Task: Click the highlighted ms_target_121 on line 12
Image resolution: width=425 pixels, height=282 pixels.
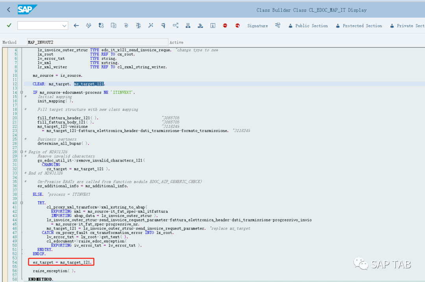Action: pos(89,84)
